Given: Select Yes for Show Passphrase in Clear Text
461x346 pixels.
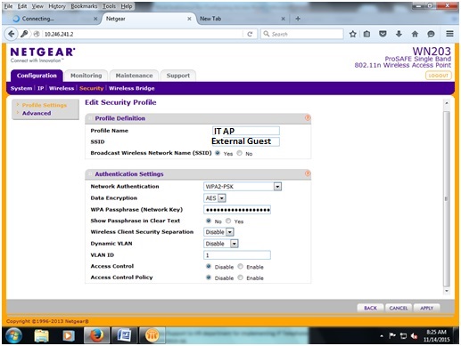Looking at the screenshot, I should click(x=228, y=221).
